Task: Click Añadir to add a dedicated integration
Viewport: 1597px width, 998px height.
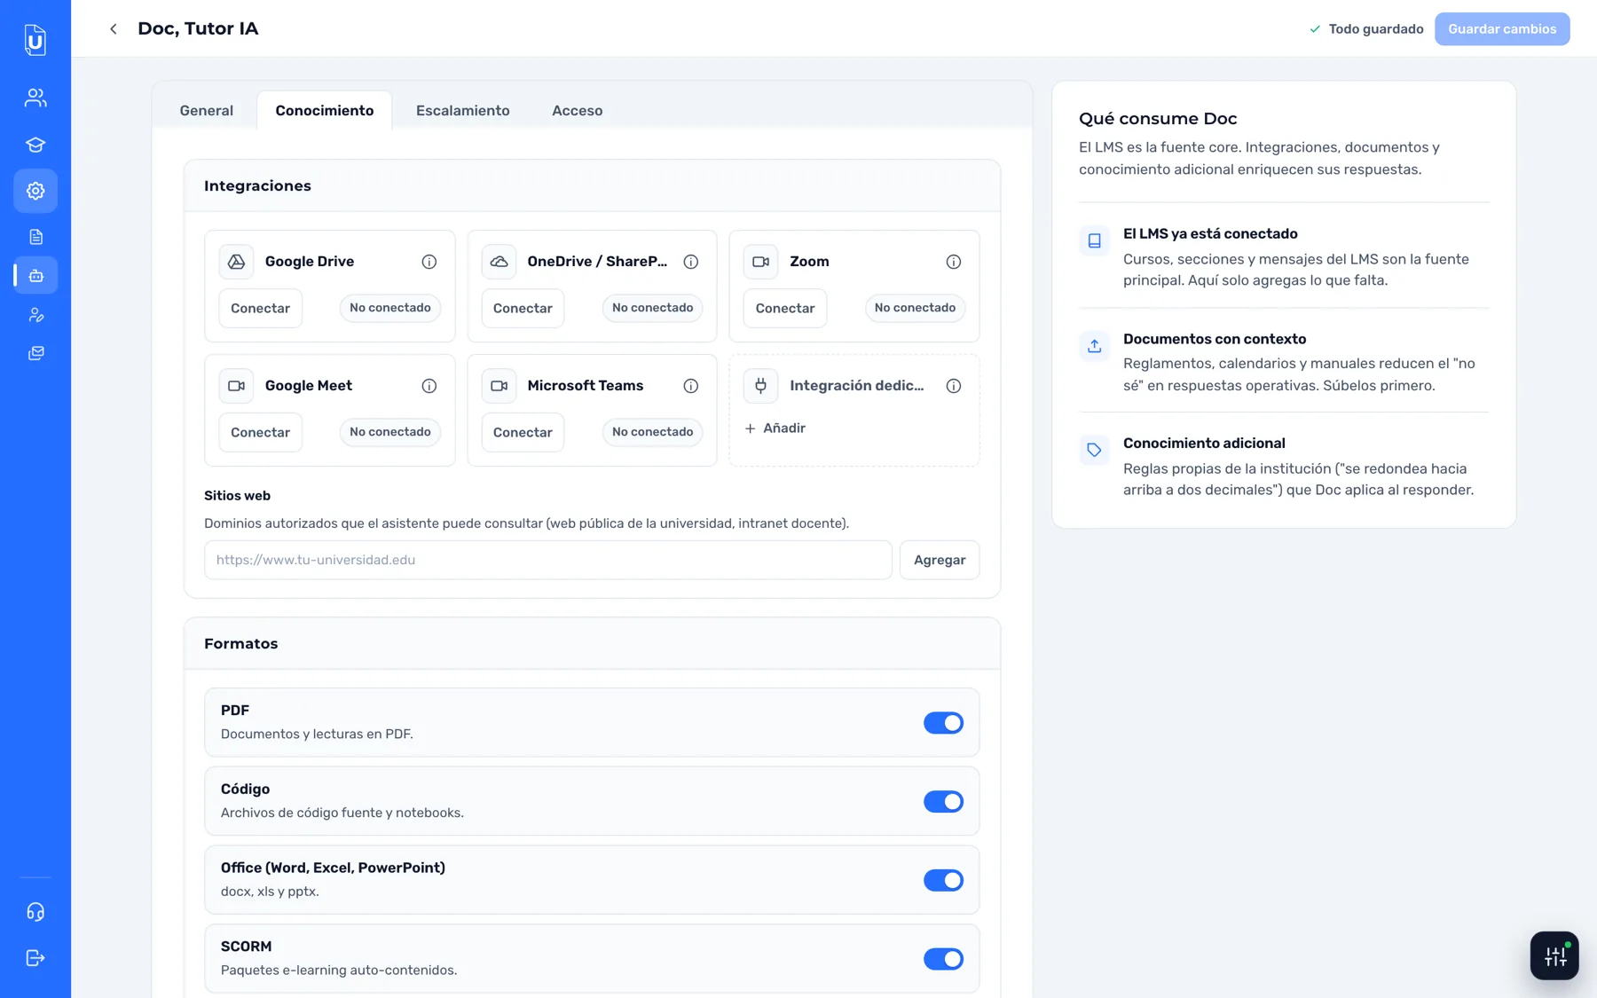Action: [775, 428]
